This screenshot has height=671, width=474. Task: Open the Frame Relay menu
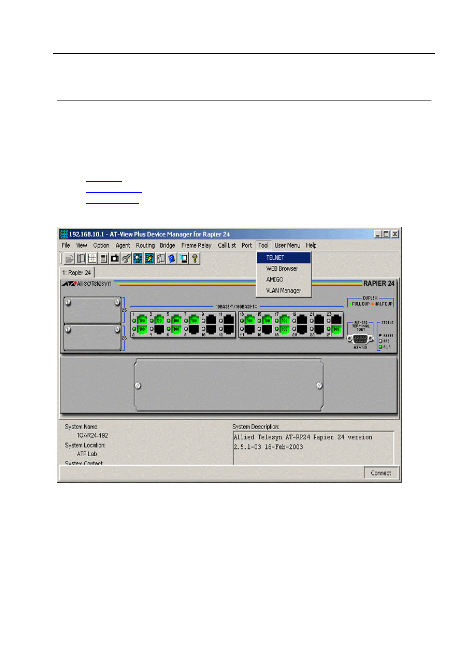[196, 245]
